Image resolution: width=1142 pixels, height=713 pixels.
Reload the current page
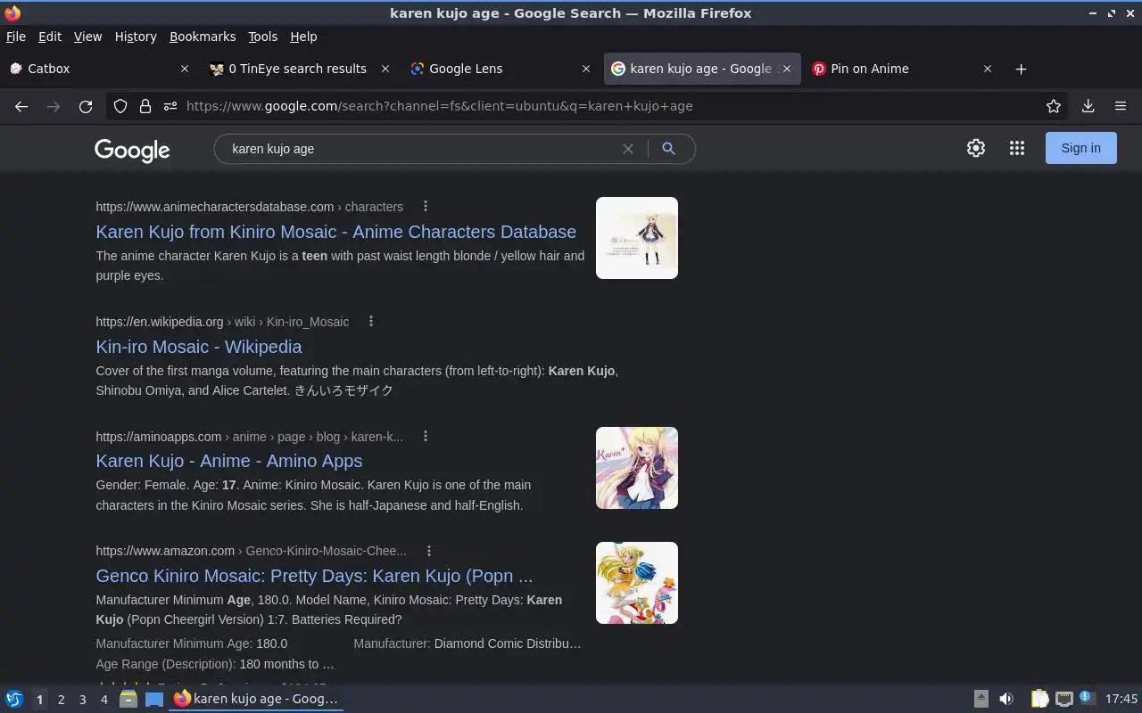click(86, 106)
